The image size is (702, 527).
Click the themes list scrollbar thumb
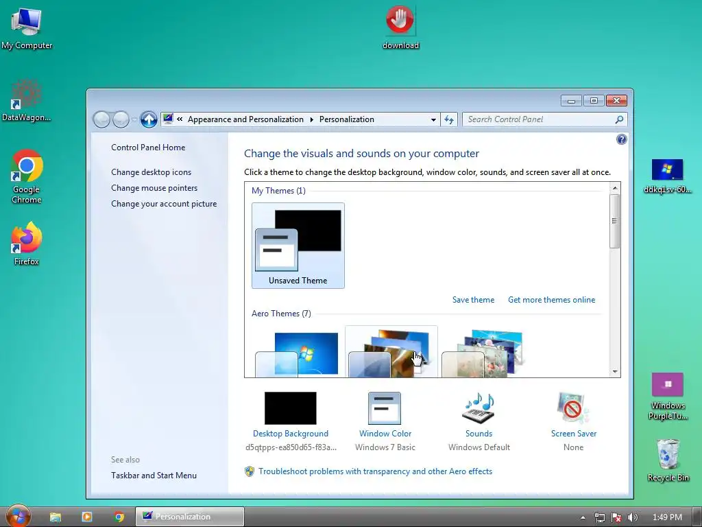click(615, 221)
